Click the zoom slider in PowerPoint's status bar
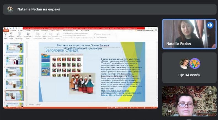Viewport: 218px width, 120px height. tap(144, 108)
